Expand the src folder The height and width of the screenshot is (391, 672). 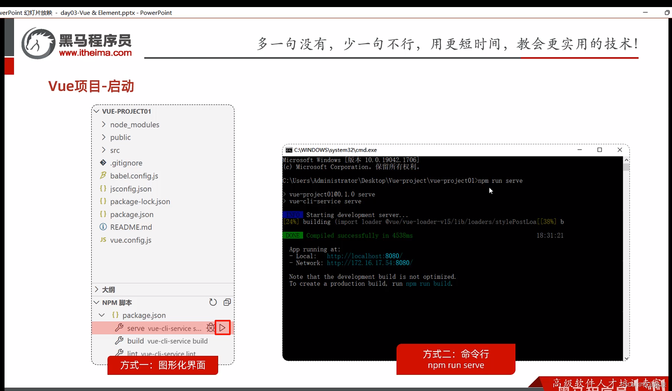coord(103,150)
